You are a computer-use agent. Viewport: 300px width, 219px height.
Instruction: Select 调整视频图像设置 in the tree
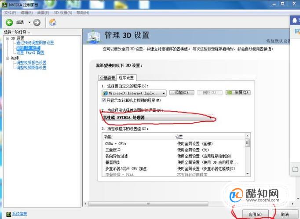[31, 68]
